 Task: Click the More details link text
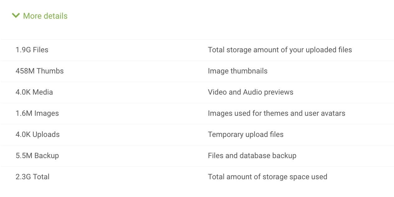45,16
